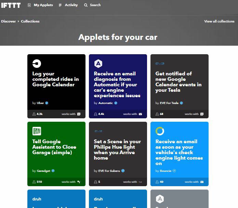Open the Automatic author link
Viewport: 238px width, 208px height.
coord(105,103)
